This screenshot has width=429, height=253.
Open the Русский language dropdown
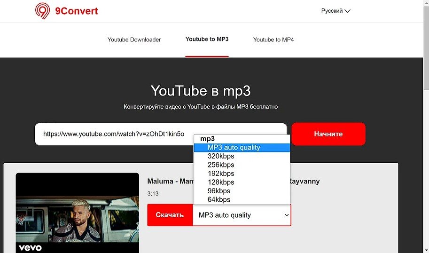[x=335, y=11]
